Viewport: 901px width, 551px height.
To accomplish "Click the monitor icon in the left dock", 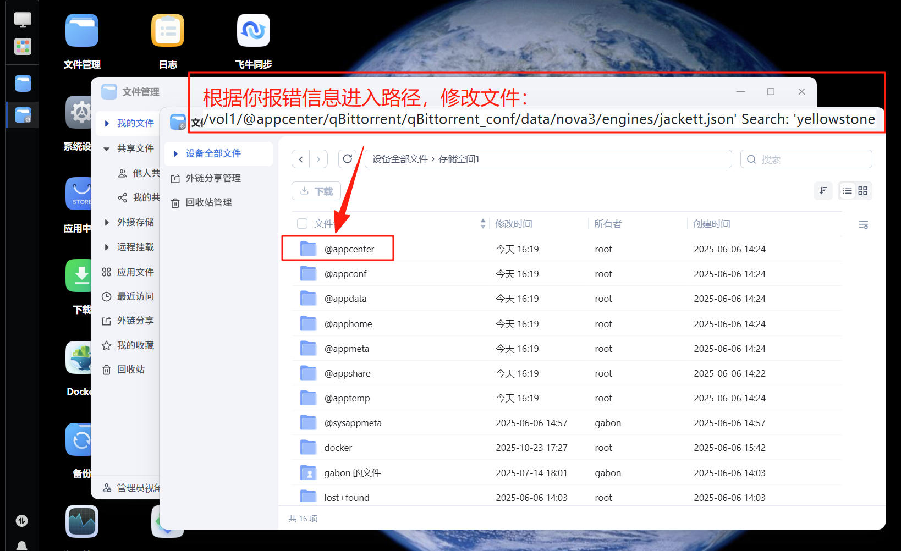I will (23, 20).
